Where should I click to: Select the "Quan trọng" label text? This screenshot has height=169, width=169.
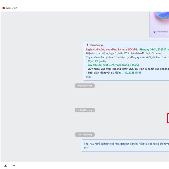[96, 45]
